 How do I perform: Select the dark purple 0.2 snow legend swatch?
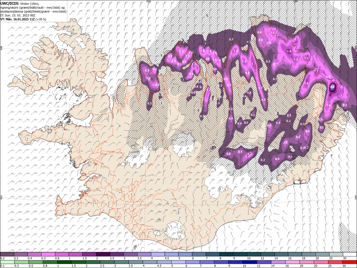[x=7, y=254]
